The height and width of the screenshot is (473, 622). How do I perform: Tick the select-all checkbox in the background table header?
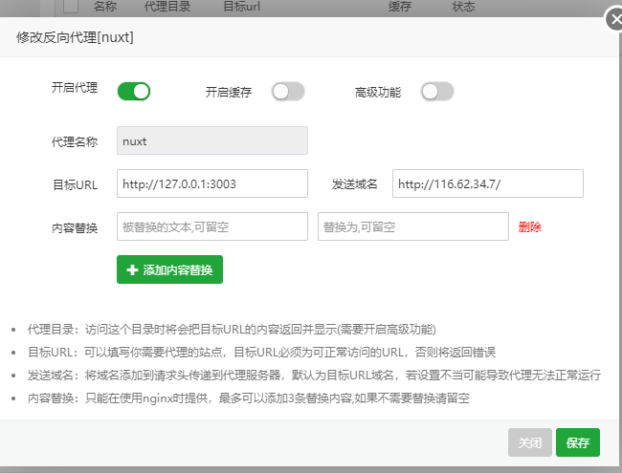[x=71, y=6]
